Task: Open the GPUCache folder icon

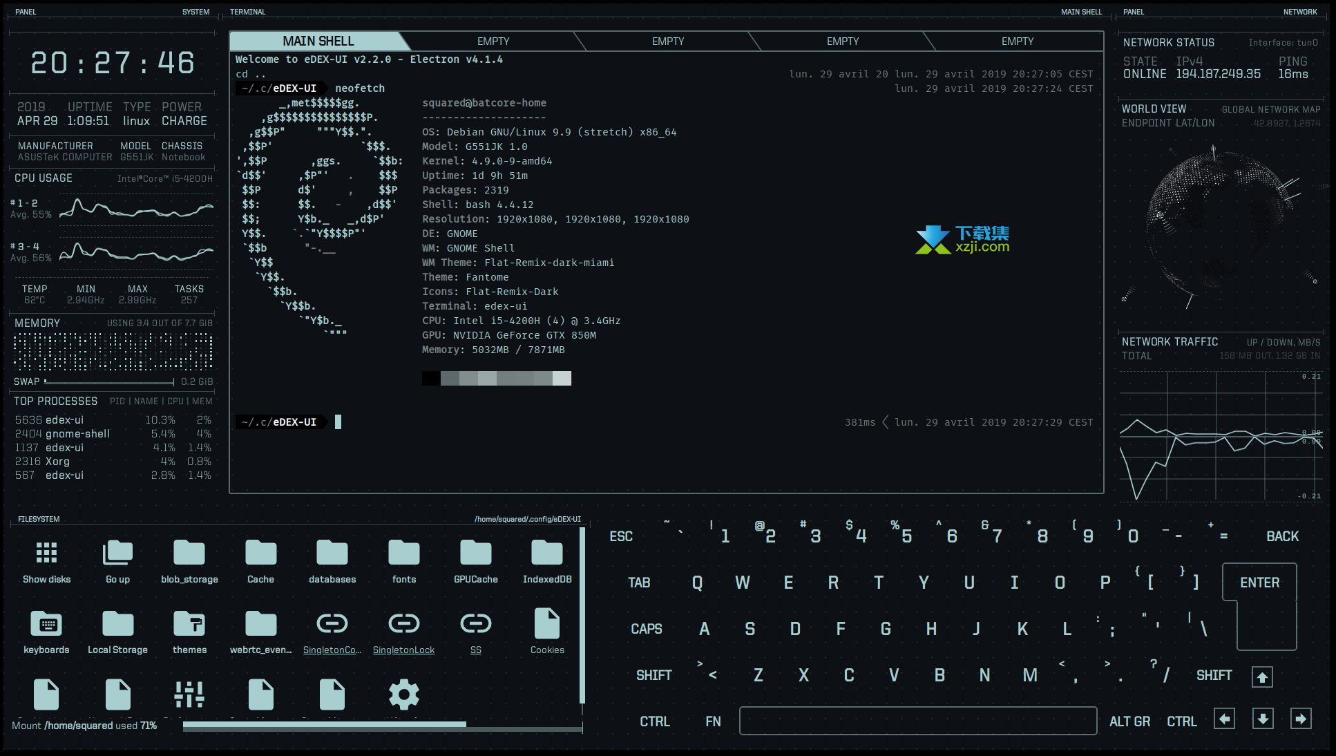Action: point(475,554)
